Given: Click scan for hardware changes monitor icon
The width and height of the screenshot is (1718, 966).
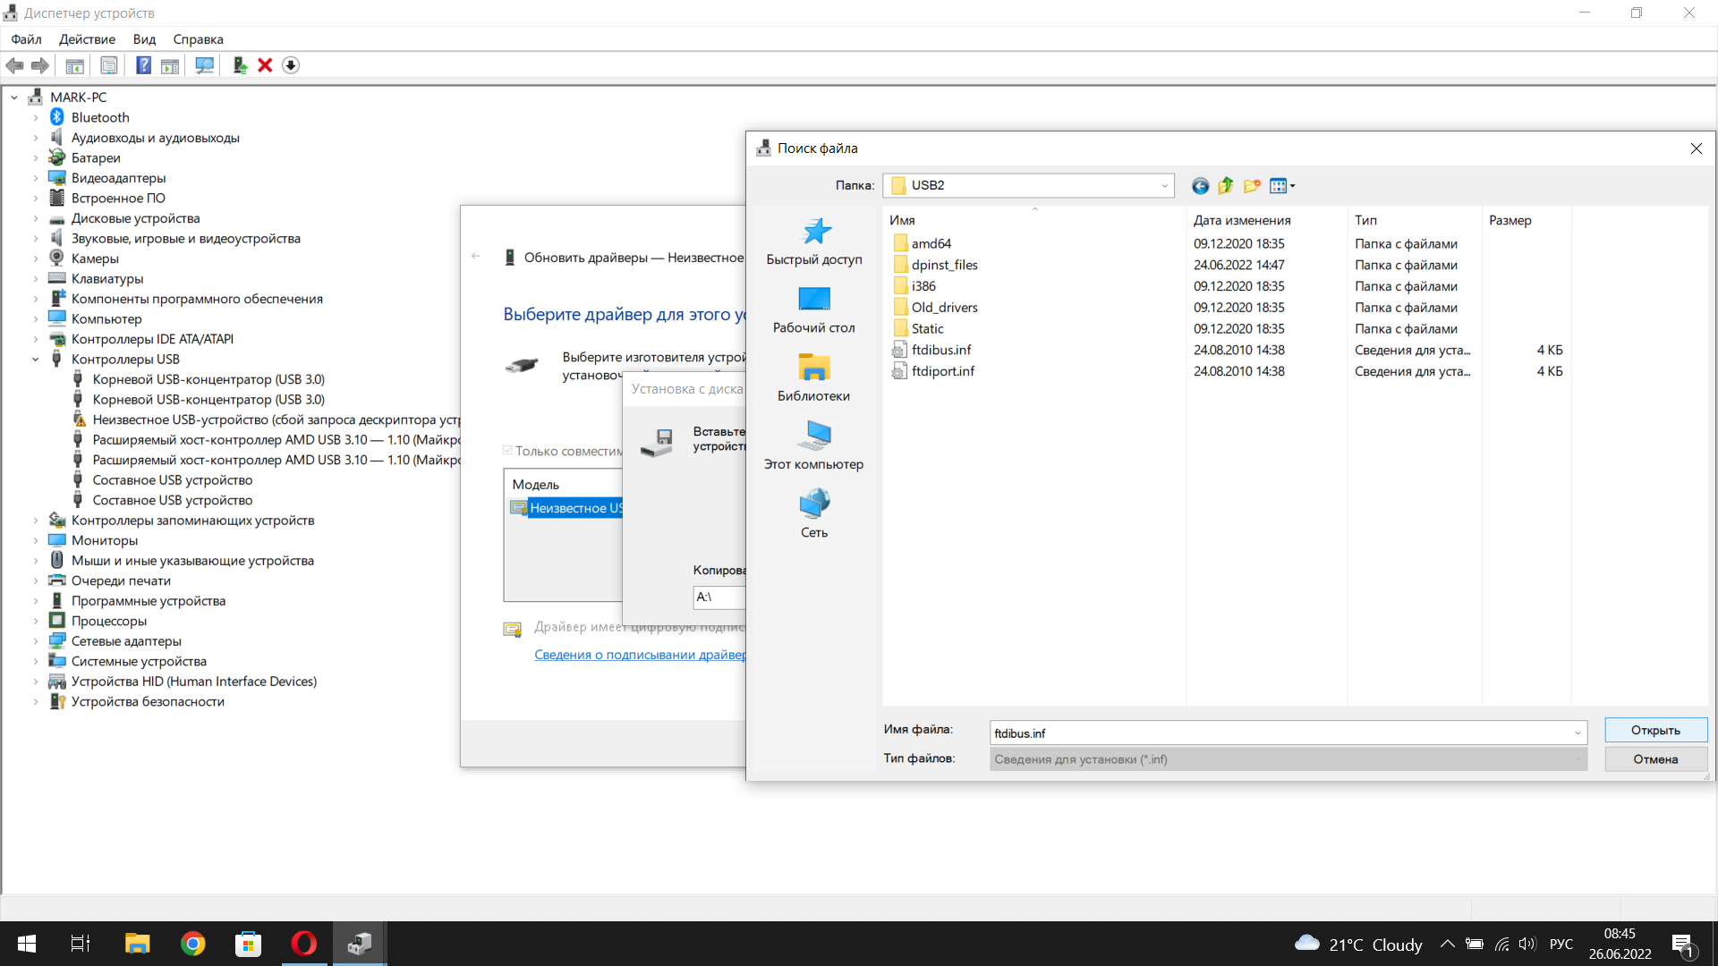Looking at the screenshot, I should (x=204, y=65).
